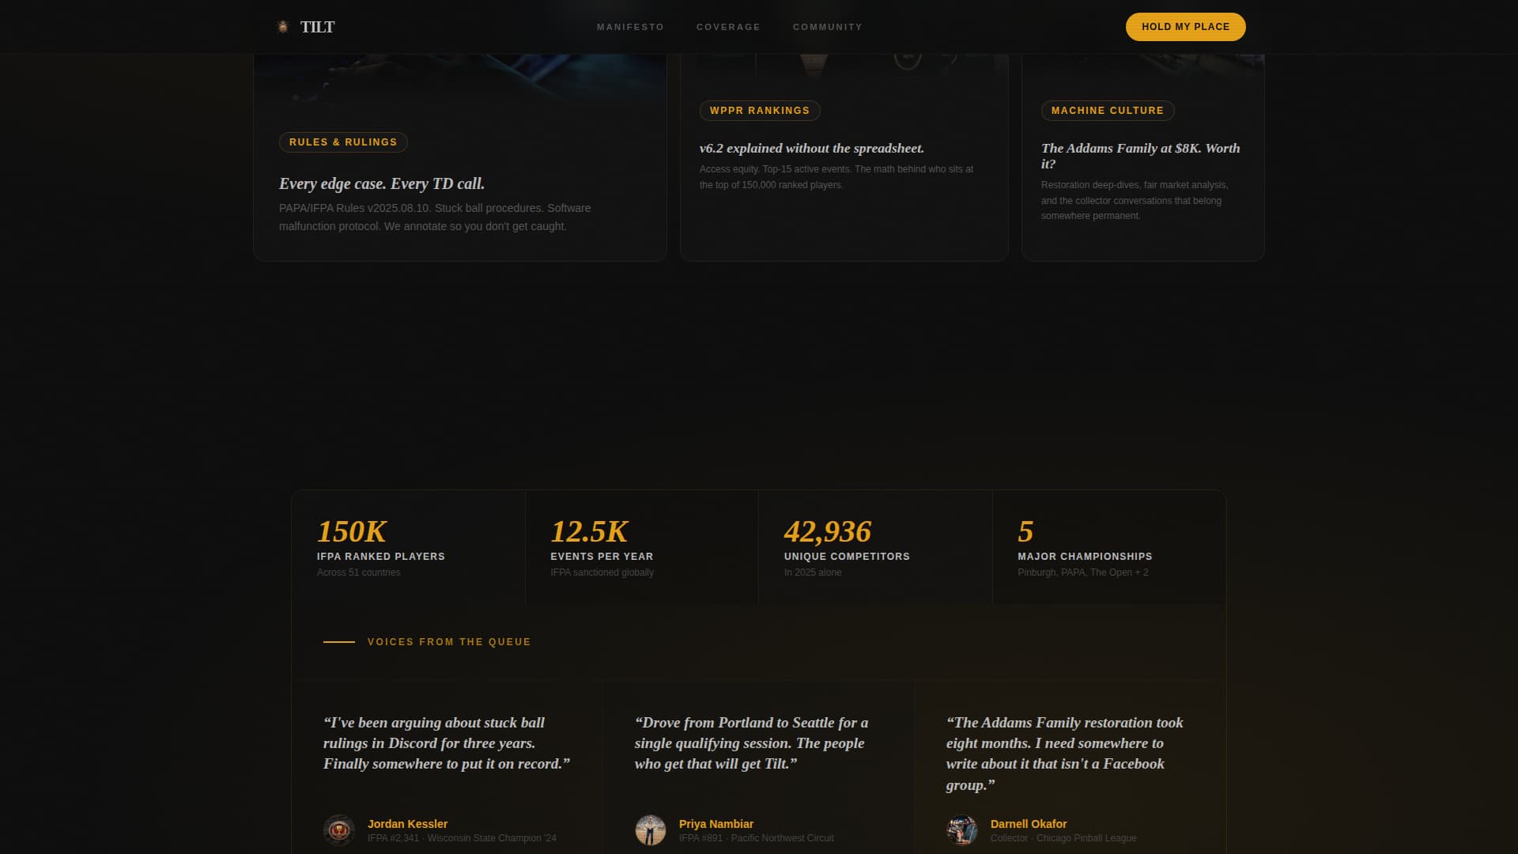Open the Manifesto nav item
The image size is (1518, 854).
tap(630, 27)
